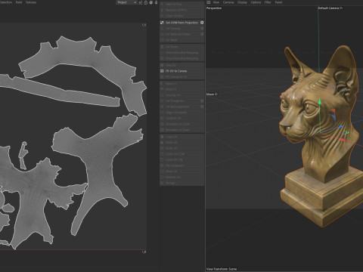
Task: Open the viewport hamburger menu icon
Action: click(209, 2)
